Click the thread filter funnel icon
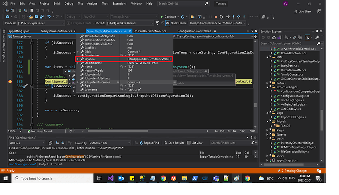Image resolution: width=339 pixels, height=195 pixels. 157,23
